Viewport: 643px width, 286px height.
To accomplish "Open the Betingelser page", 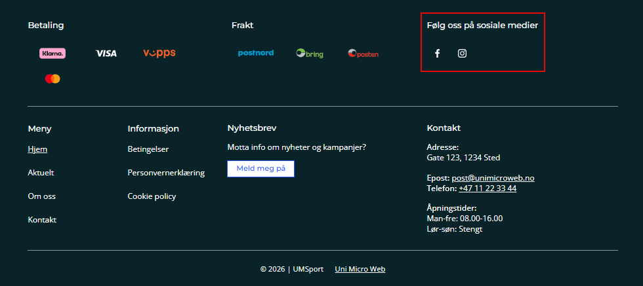I will (148, 149).
